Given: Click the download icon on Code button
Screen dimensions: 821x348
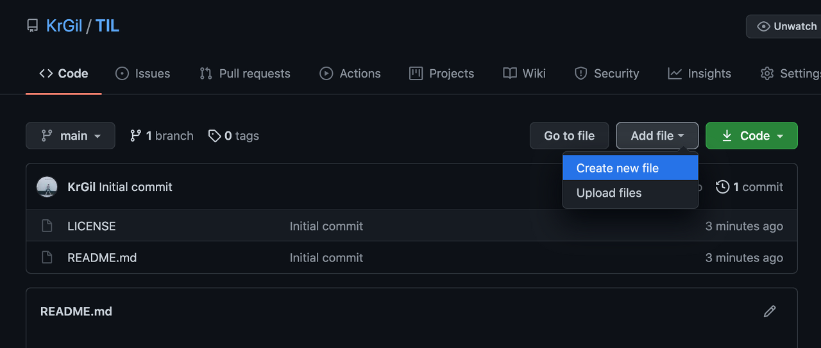Looking at the screenshot, I should point(727,136).
